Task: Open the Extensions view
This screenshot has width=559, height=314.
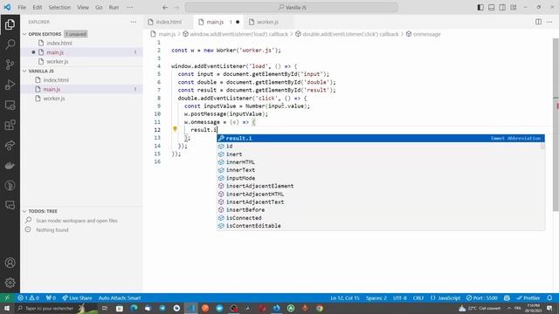Action: click(x=10, y=125)
